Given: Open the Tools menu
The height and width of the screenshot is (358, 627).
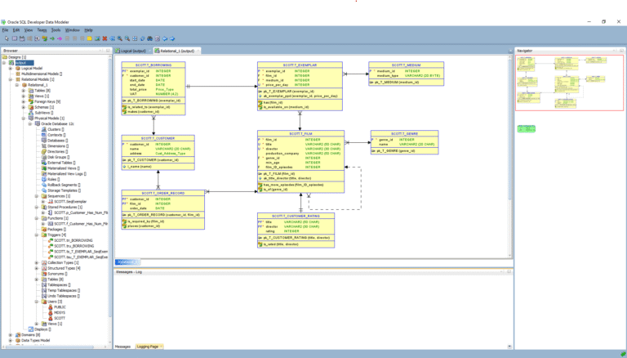Looking at the screenshot, I should click(56, 29).
